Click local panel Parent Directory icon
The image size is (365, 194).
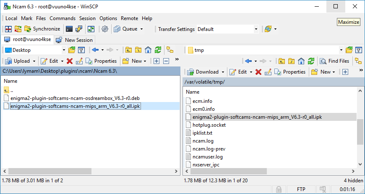click(x=128, y=50)
